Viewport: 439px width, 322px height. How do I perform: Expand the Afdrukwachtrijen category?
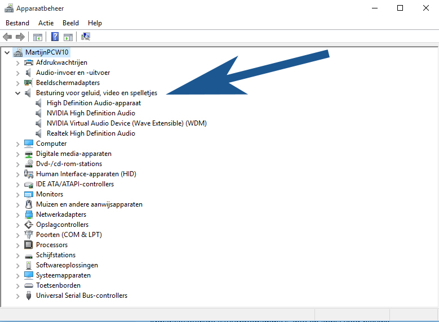17,63
